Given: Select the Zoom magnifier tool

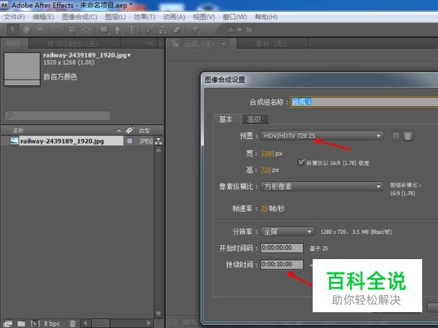Looking at the screenshot, I should pyautogui.click(x=41, y=29).
